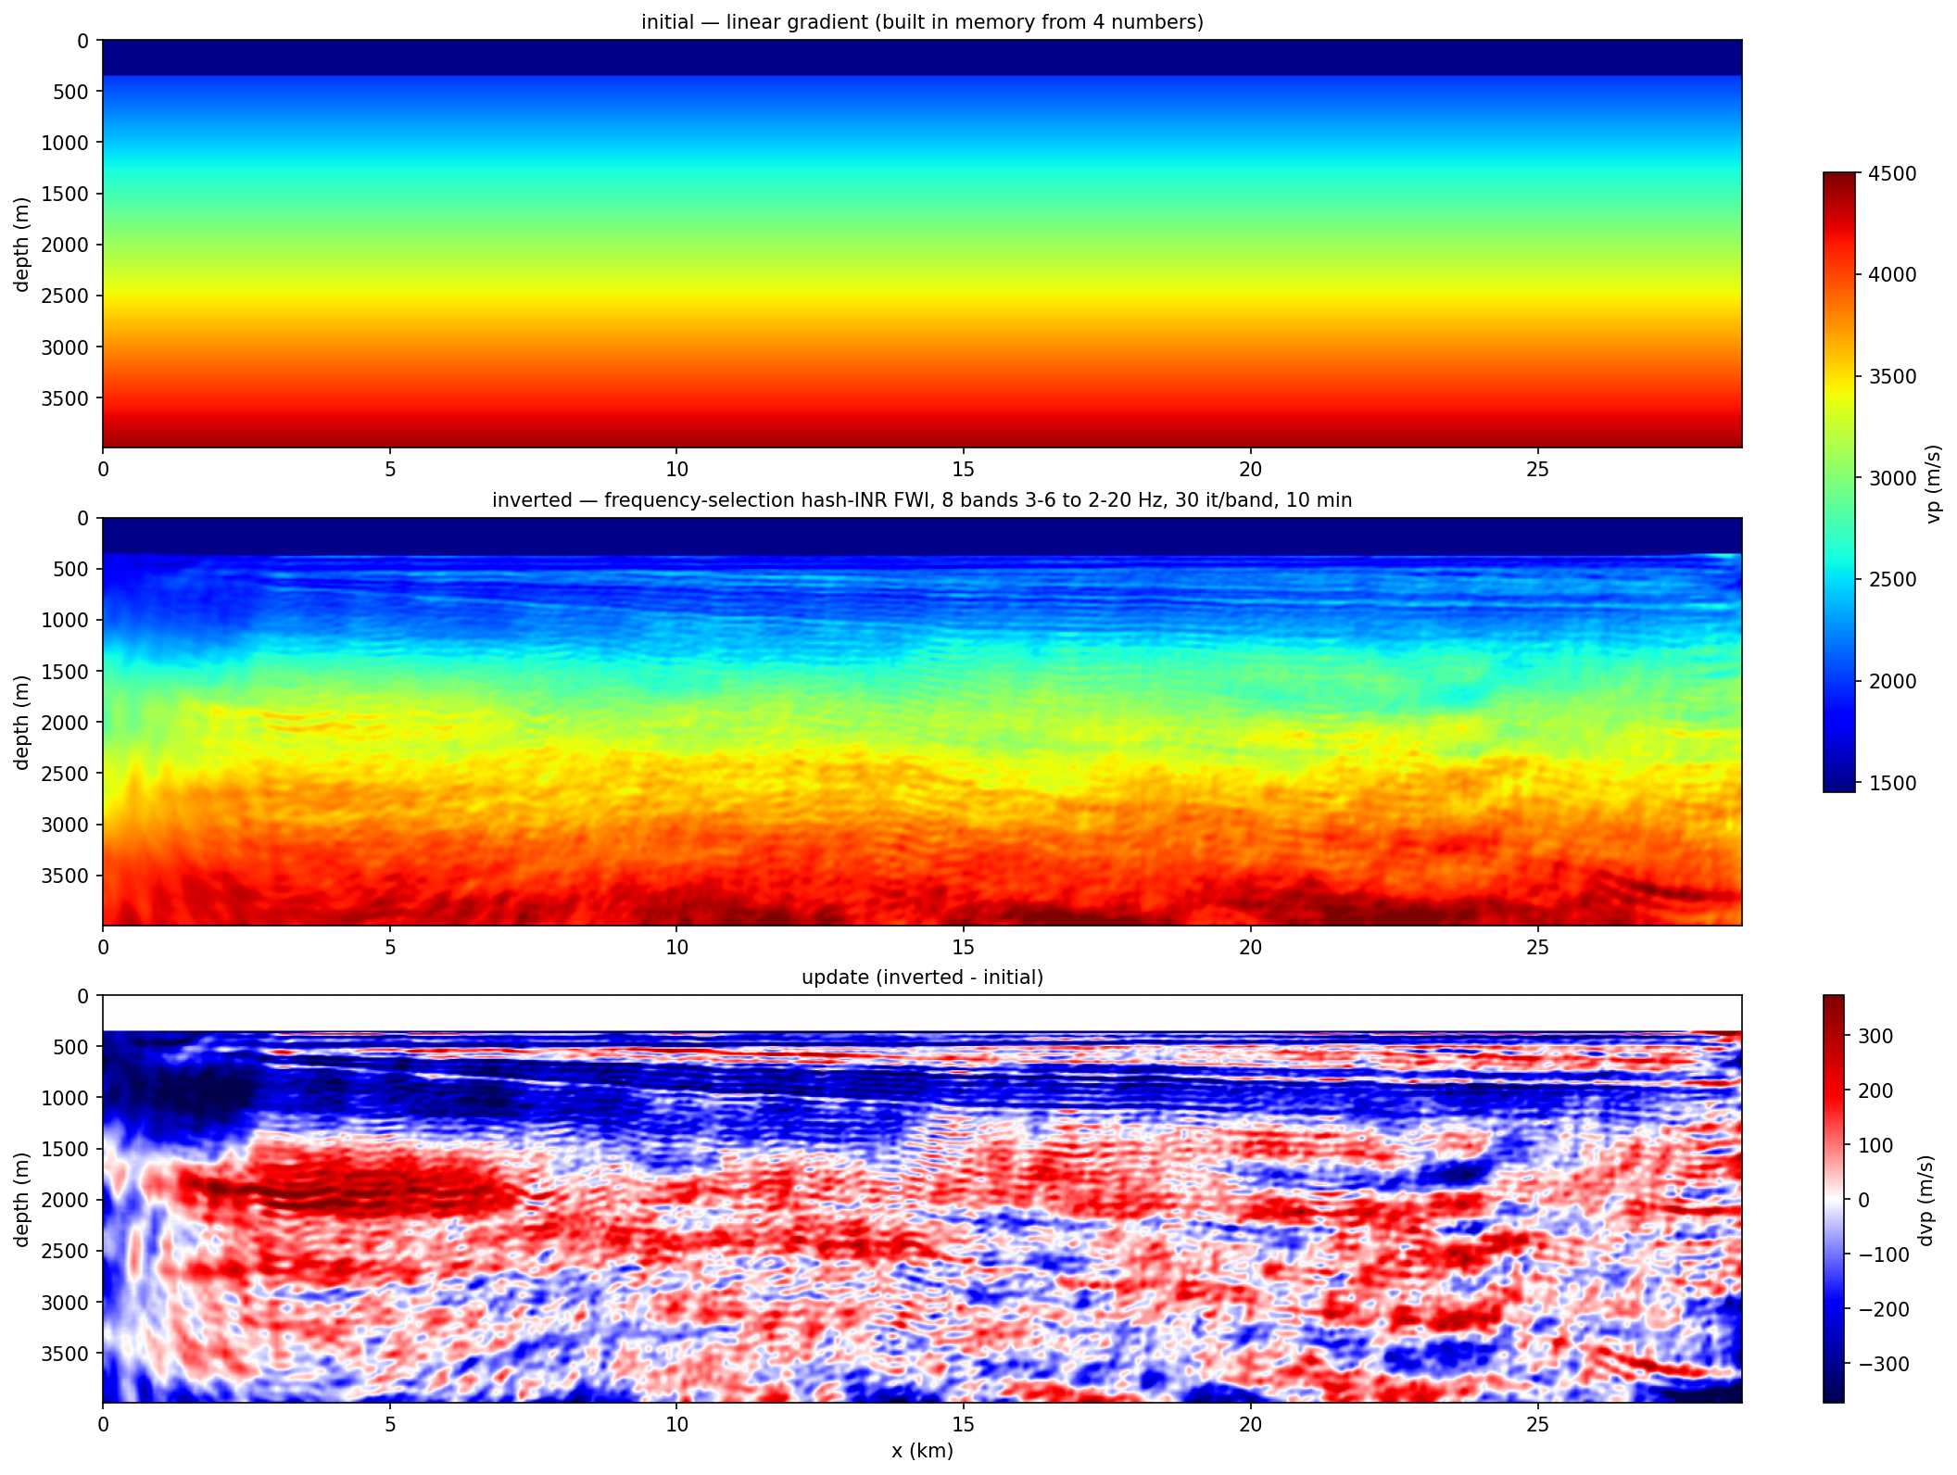This screenshot has width=1957, height=1475.
Task: Click the 2500 tick on vp colorbar
Action: [x=1890, y=580]
